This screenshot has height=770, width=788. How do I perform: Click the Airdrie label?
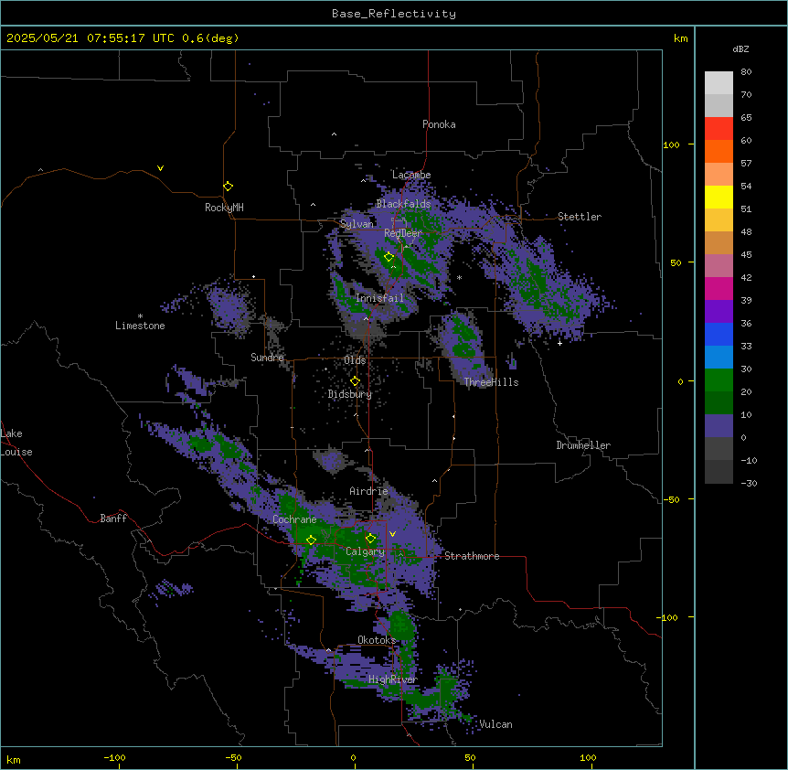point(368,491)
